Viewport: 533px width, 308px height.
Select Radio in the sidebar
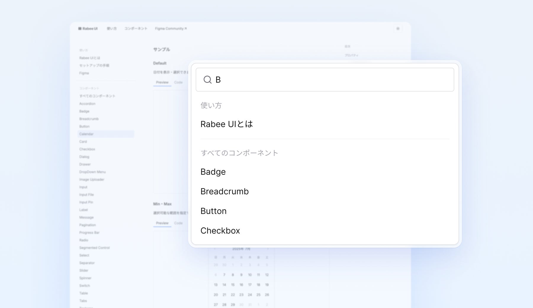pos(84,240)
